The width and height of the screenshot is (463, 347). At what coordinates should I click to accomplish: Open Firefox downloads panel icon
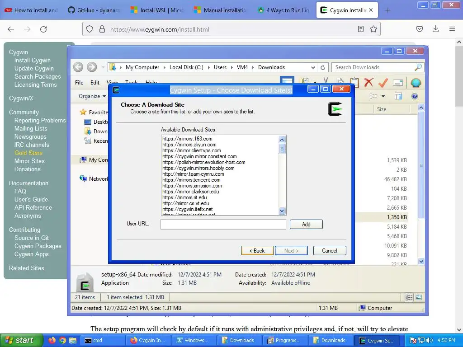click(x=435, y=29)
